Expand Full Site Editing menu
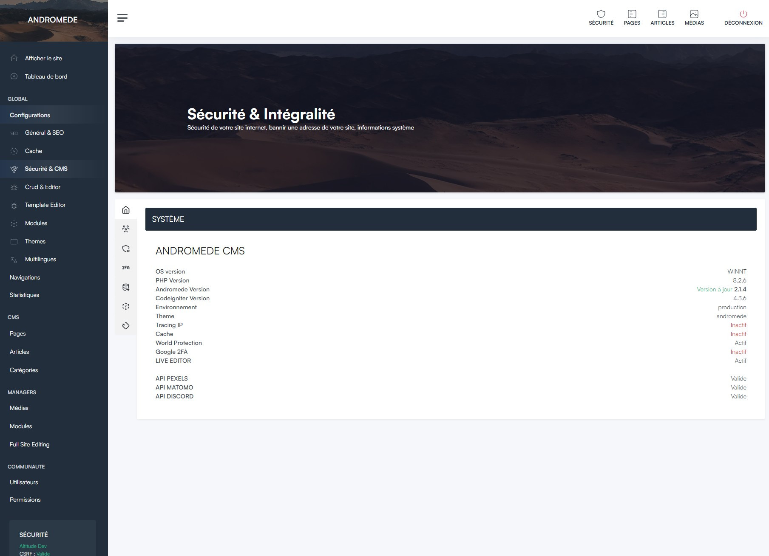Image resolution: width=769 pixels, height=556 pixels. click(x=29, y=444)
